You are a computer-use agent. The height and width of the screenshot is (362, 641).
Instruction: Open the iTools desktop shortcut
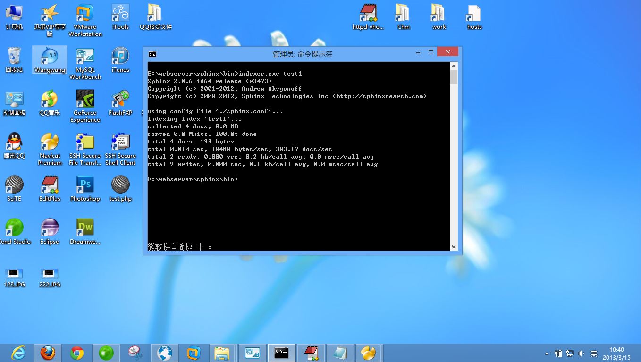coord(120,17)
